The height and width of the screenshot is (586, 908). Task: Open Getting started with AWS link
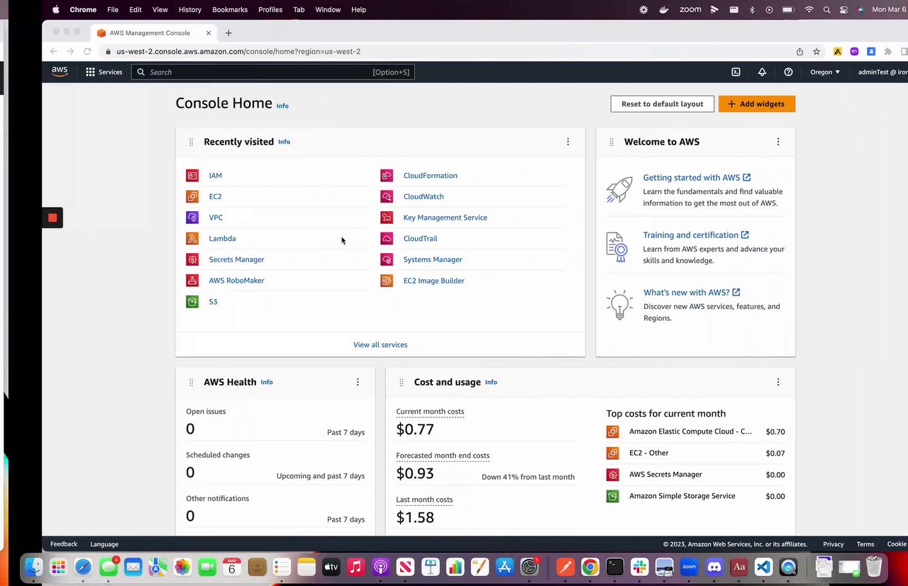[x=697, y=177]
